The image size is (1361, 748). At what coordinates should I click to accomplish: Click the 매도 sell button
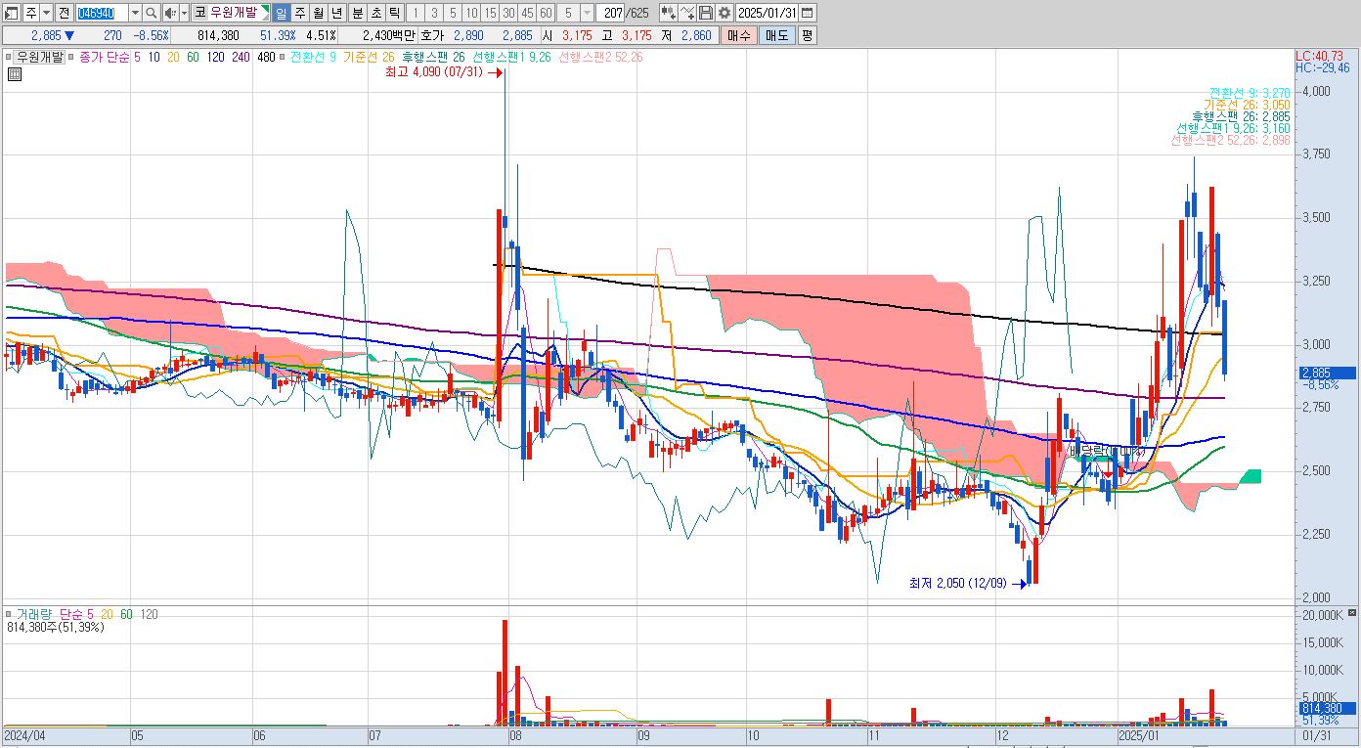(x=776, y=35)
